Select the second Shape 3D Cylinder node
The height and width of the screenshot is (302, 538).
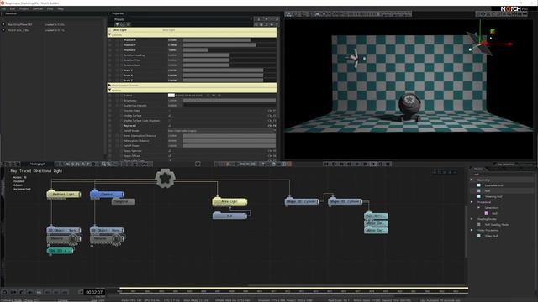[345, 201]
